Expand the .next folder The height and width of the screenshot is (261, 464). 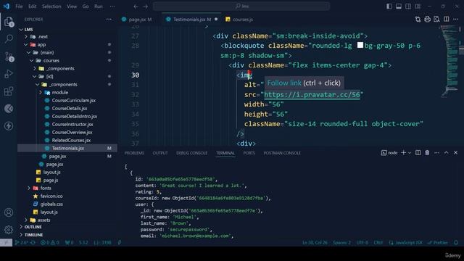pos(26,37)
